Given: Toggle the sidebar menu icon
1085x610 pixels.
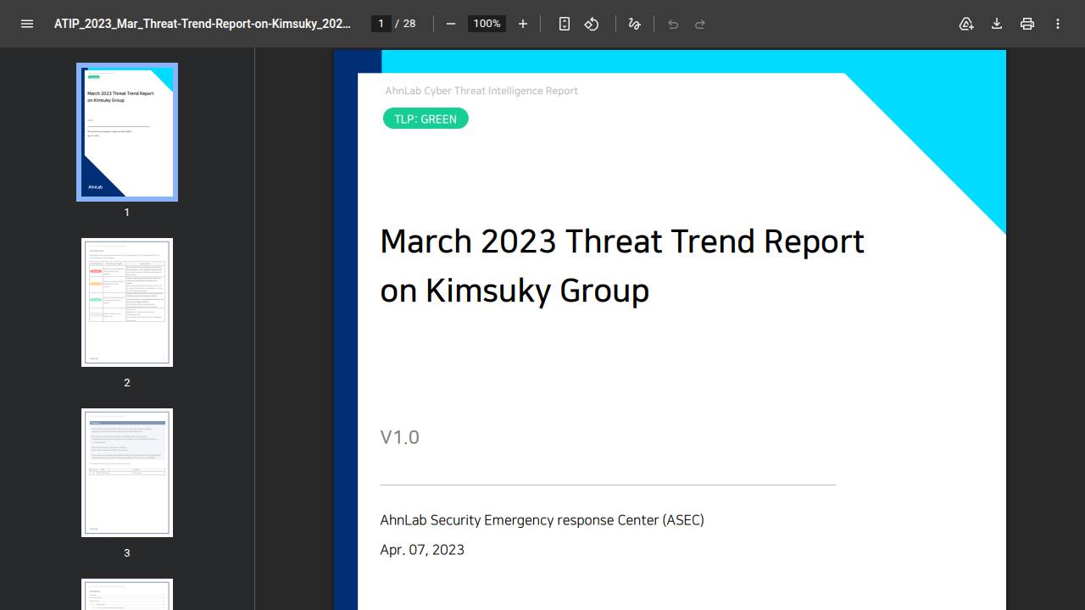Looking at the screenshot, I should click(x=27, y=24).
